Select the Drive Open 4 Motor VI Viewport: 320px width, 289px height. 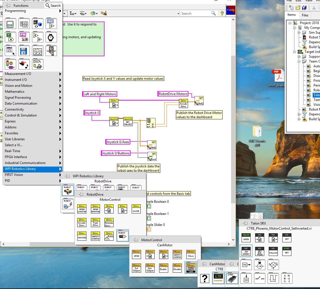tap(95, 209)
